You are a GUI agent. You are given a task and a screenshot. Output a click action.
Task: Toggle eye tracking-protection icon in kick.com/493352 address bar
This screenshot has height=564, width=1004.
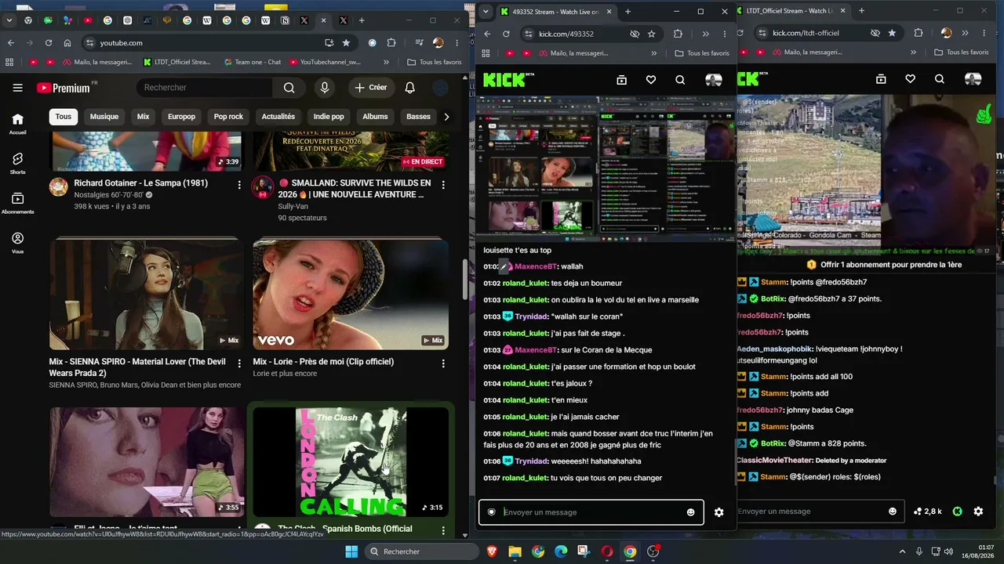tap(635, 34)
